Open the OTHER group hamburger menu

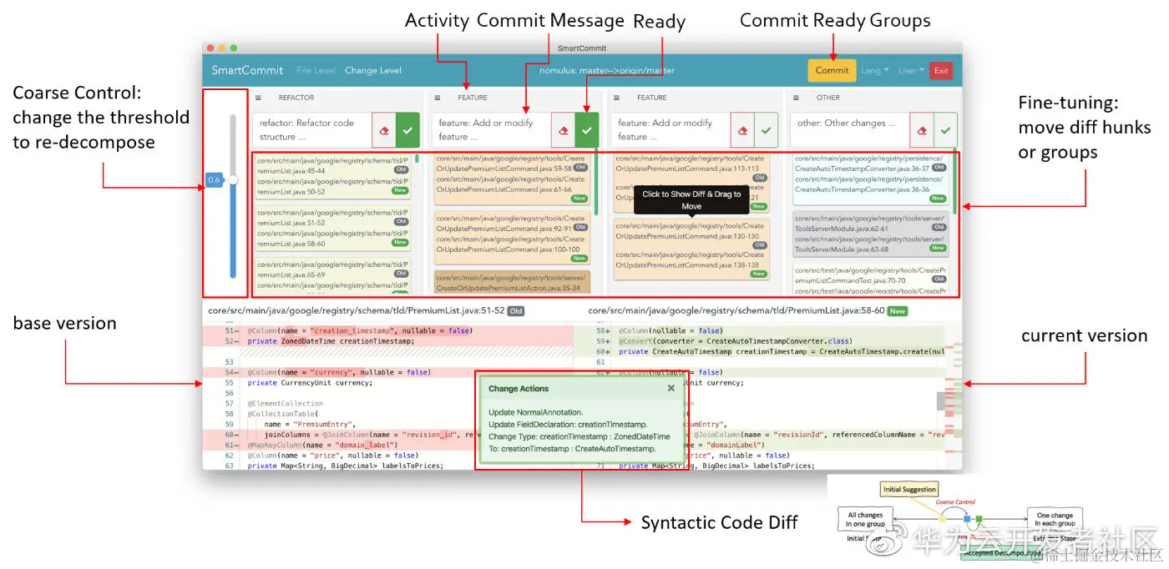tap(796, 98)
